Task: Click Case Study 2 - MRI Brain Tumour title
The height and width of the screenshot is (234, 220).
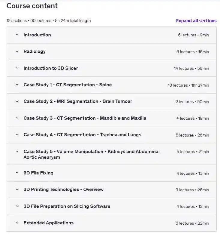Action: tap(78, 101)
